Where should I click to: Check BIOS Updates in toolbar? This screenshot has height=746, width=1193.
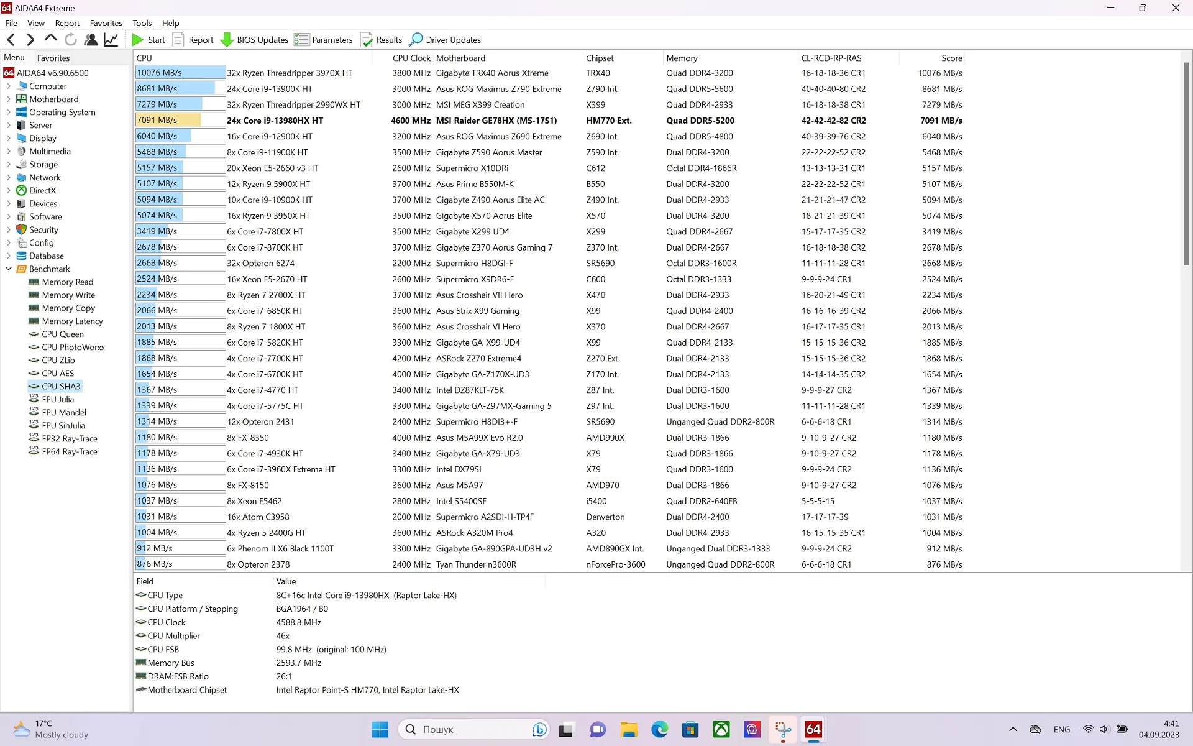(255, 40)
